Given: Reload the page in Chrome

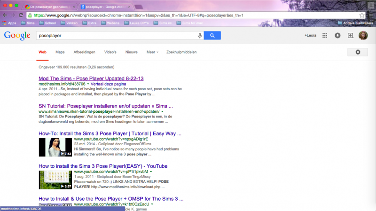Looking at the screenshot, I should click(21, 15).
